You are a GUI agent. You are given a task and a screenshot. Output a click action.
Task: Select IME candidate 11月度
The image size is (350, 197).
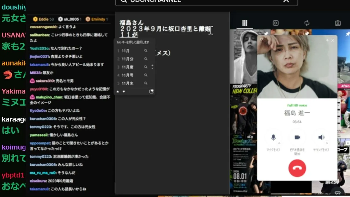pyautogui.click(x=128, y=67)
